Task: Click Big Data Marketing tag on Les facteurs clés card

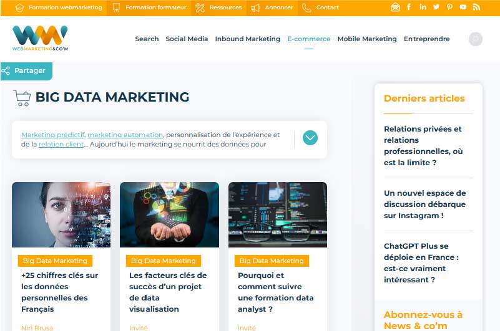Action: (164, 261)
